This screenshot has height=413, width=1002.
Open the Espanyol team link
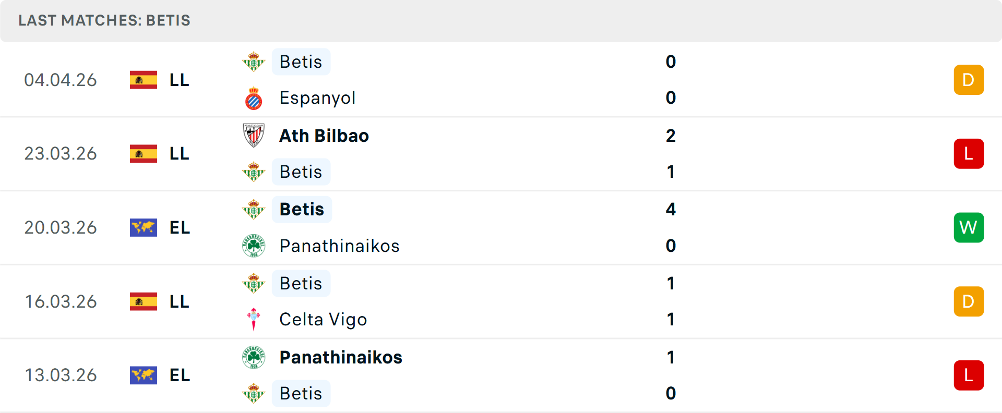pos(317,98)
